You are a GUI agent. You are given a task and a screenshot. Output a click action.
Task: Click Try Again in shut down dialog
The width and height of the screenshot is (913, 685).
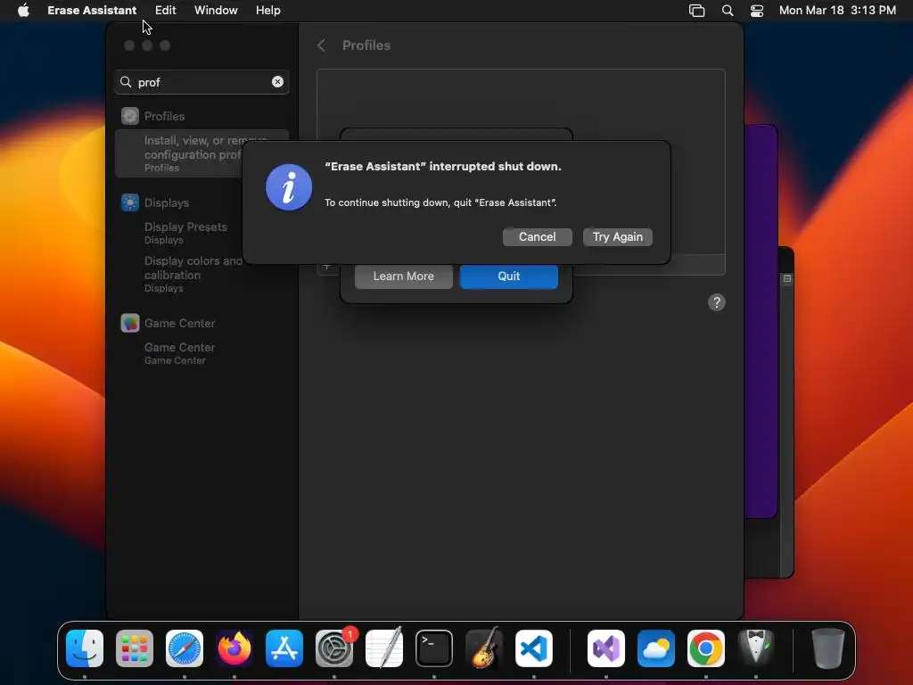click(x=617, y=237)
